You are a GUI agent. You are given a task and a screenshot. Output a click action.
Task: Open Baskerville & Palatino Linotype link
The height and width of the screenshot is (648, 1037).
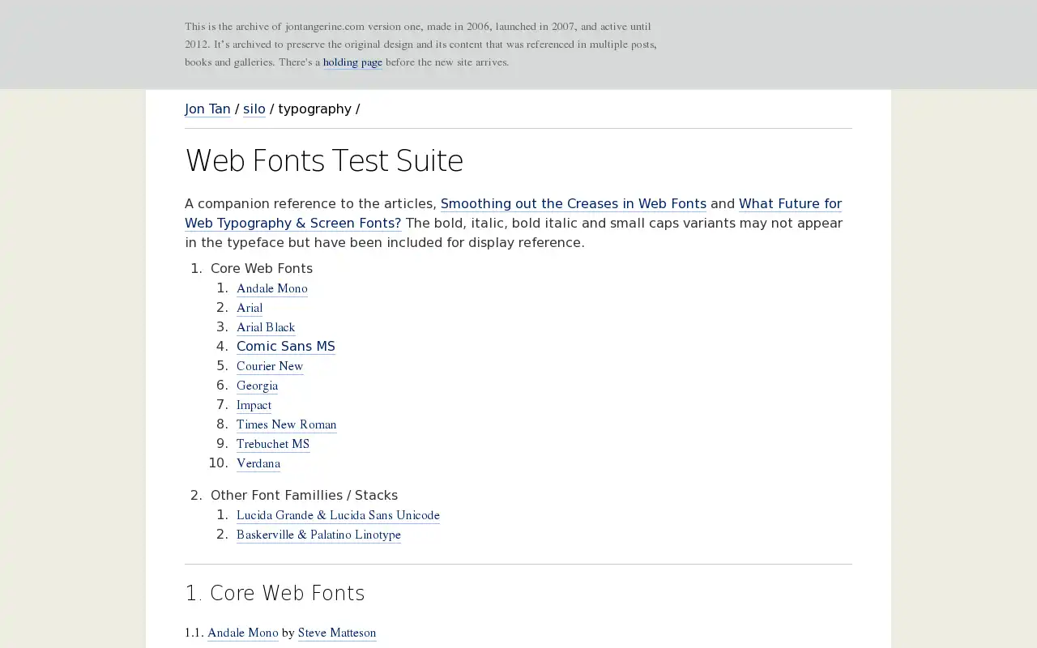(x=318, y=535)
